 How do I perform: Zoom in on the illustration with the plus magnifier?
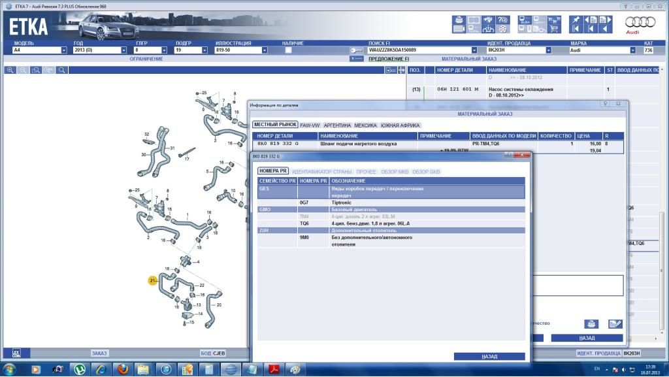coord(10,70)
